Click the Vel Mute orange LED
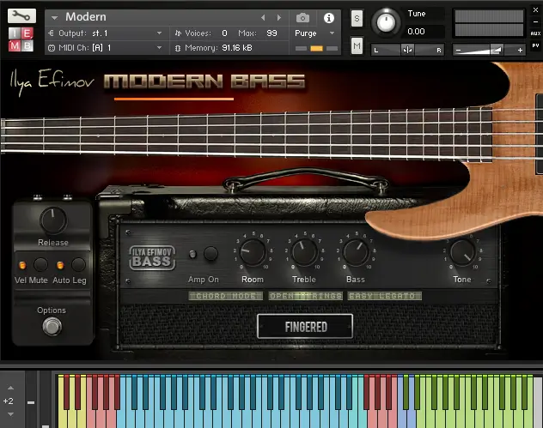This screenshot has width=543, height=428. pyautogui.click(x=22, y=265)
